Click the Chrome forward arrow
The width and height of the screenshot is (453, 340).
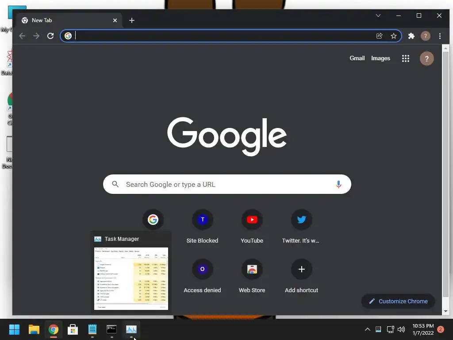coord(36,36)
